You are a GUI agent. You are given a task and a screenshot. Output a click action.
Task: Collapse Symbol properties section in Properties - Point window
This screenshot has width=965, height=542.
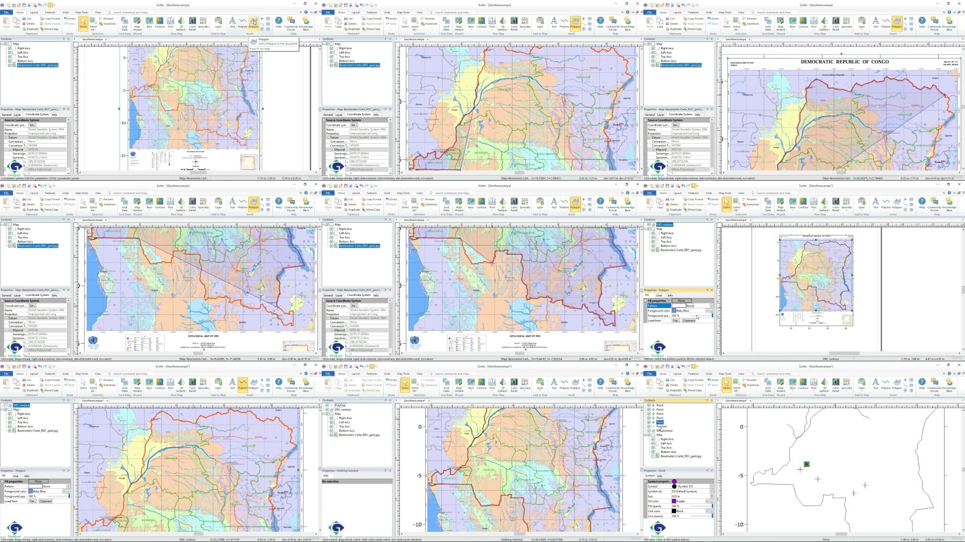point(646,481)
